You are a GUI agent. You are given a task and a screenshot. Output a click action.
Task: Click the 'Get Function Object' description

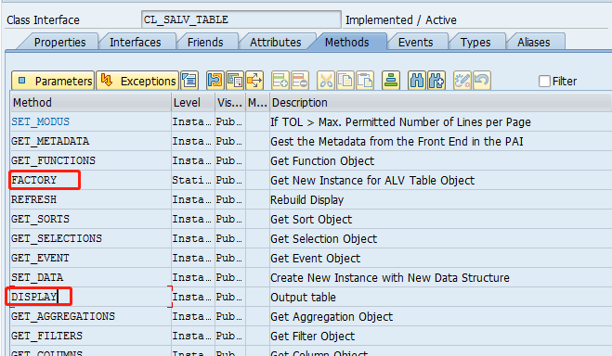322,161
